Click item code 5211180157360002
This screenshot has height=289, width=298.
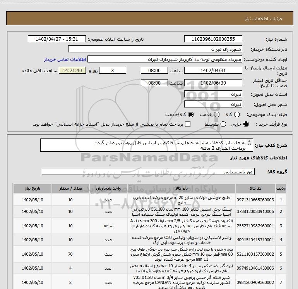point(255,254)
